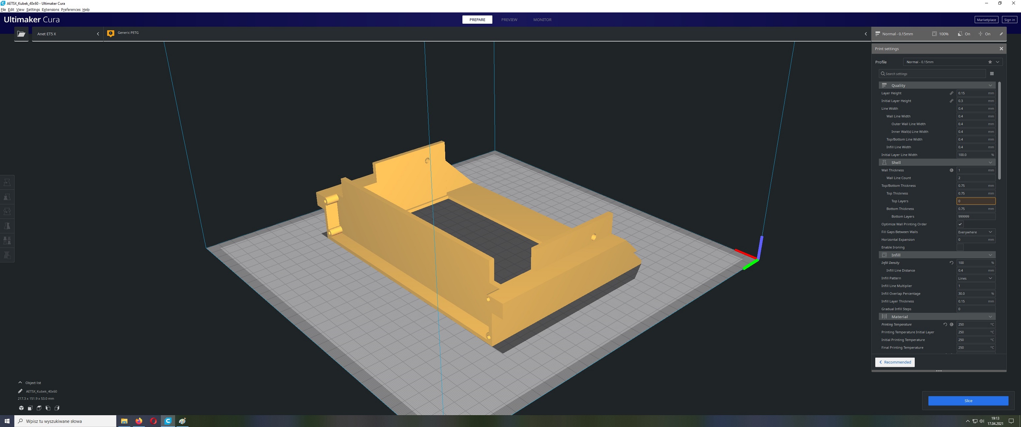This screenshot has height=427, width=1021.
Task: Click the Infill Density value field
Action: (976, 263)
